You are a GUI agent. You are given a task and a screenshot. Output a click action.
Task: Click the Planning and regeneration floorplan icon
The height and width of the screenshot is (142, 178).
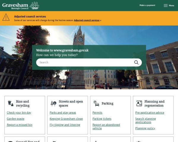point(139,103)
